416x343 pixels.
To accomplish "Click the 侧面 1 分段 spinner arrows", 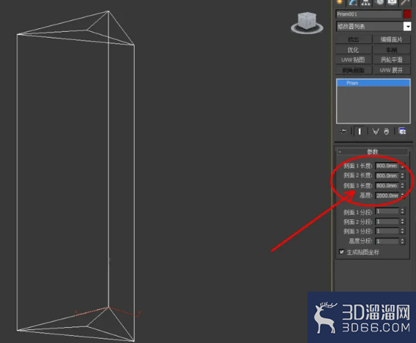I will pos(402,211).
